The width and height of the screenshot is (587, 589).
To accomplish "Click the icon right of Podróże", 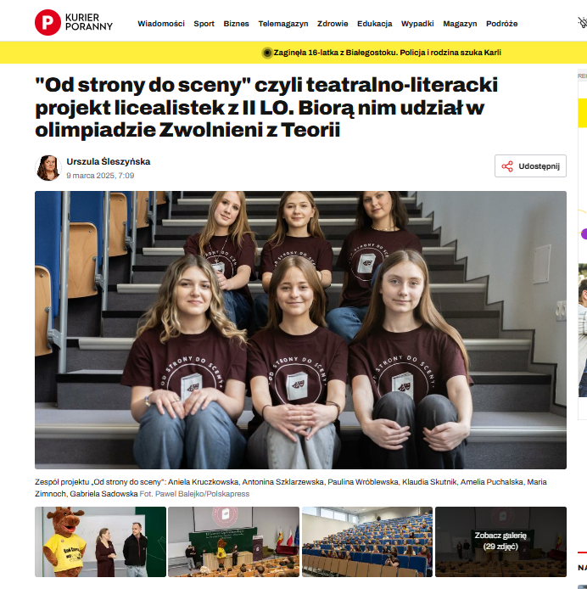I will point(582,23).
